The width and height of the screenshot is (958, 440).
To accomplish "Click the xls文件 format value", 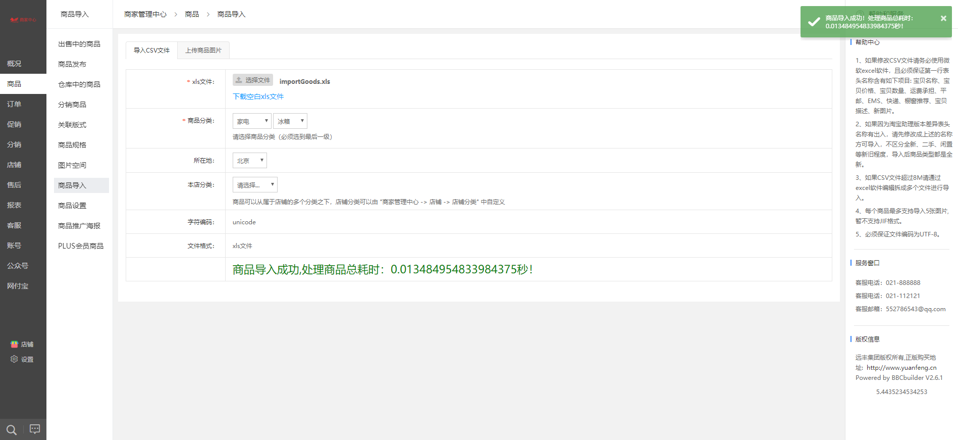I will 242,246.
